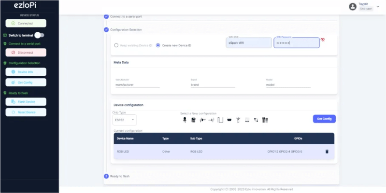Click the step 3 circle for Ready to flash
Image resolution: width=386 pixels, height=193 pixels.
pos(106,176)
